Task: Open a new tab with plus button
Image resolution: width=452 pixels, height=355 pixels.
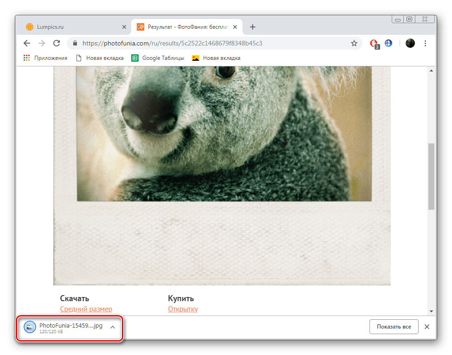Action: click(x=253, y=27)
